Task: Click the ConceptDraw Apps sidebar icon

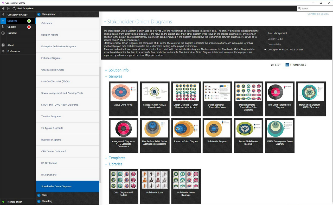Action: coord(3,15)
